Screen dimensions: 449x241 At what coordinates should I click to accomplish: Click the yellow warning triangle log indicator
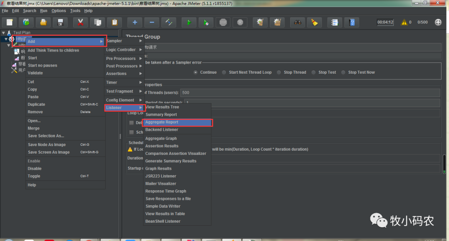pyautogui.click(x=404, y=22)
